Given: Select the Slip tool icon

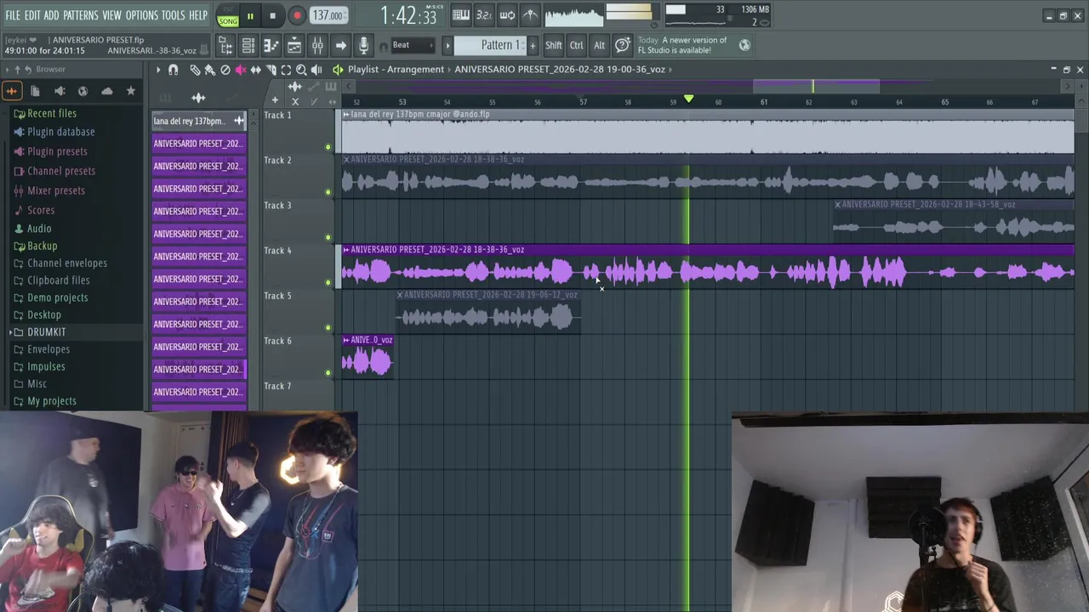Looking at the screenshot, I should click(x=255, y=70).
